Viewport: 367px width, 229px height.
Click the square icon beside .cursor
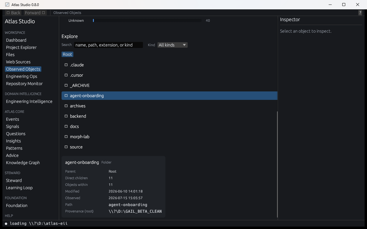(66, 75)
